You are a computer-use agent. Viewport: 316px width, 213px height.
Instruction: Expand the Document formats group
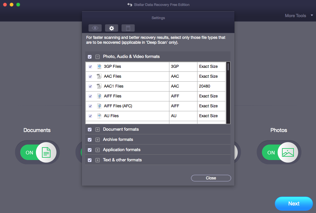click(97, 129)
